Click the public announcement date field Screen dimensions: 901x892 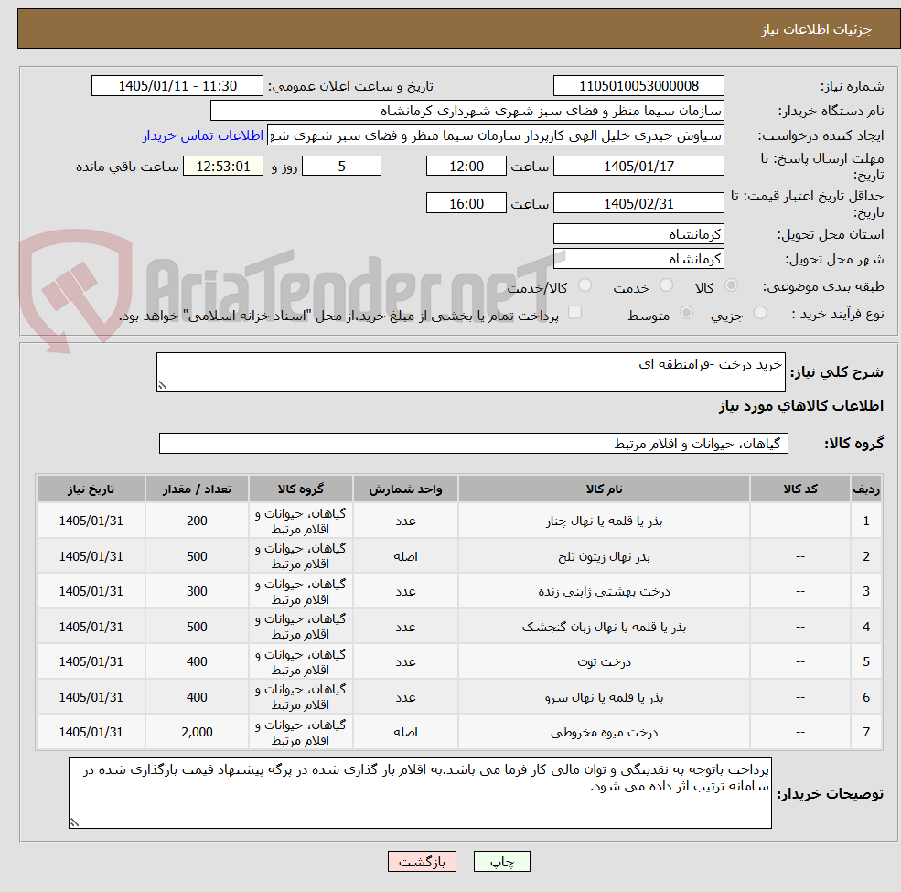pyautogui.click(x=177, y=86)
